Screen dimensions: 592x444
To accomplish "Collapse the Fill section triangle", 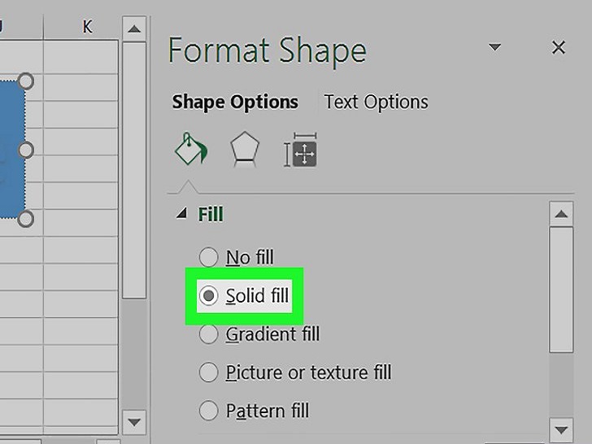I will pos(181,213).
